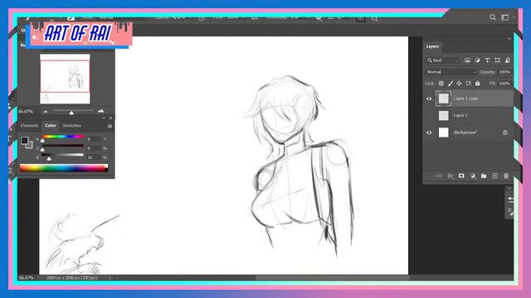Screen dimensions: 531x298
Task: Lock all attributes with the padlock icon
Action: pyautogui.click(x=478, y=83)
